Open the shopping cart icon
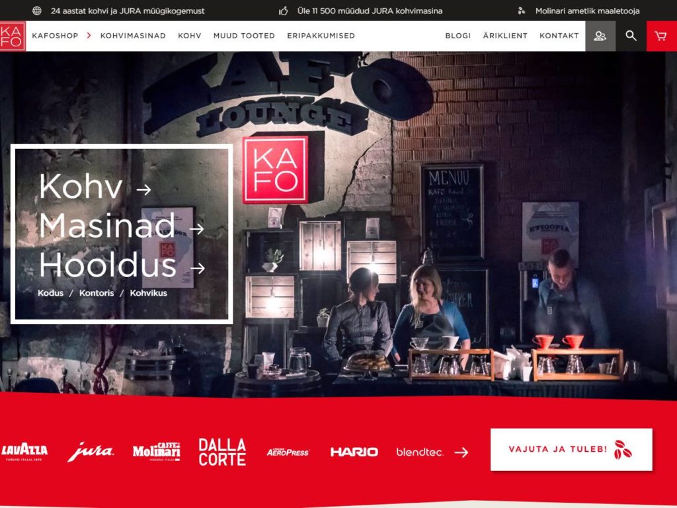 click(661, 36)
